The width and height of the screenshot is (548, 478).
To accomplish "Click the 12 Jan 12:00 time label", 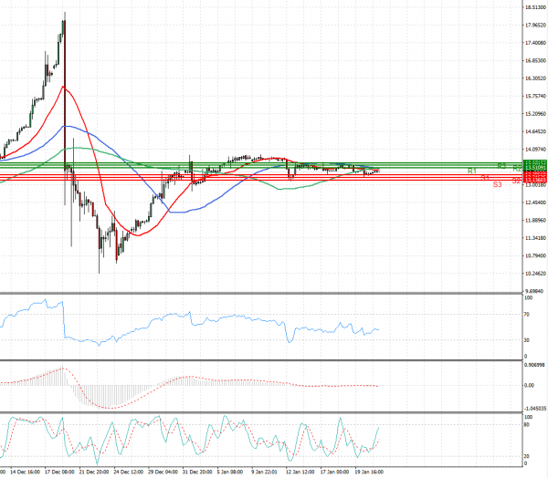I will pos(300,472).
